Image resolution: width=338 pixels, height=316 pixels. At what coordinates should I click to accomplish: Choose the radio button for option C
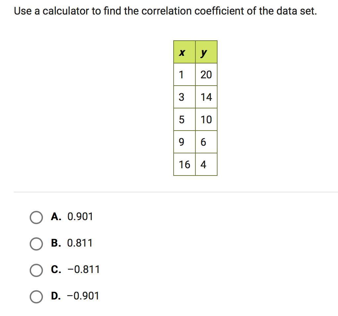coord(36,270)
